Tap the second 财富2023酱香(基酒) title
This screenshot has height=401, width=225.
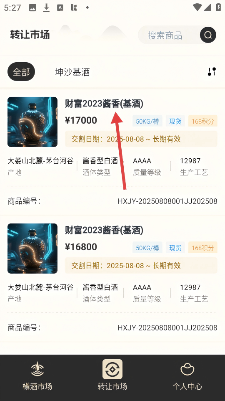[104, 230]
